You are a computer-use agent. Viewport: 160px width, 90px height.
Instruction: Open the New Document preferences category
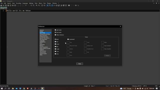[43, 35]
